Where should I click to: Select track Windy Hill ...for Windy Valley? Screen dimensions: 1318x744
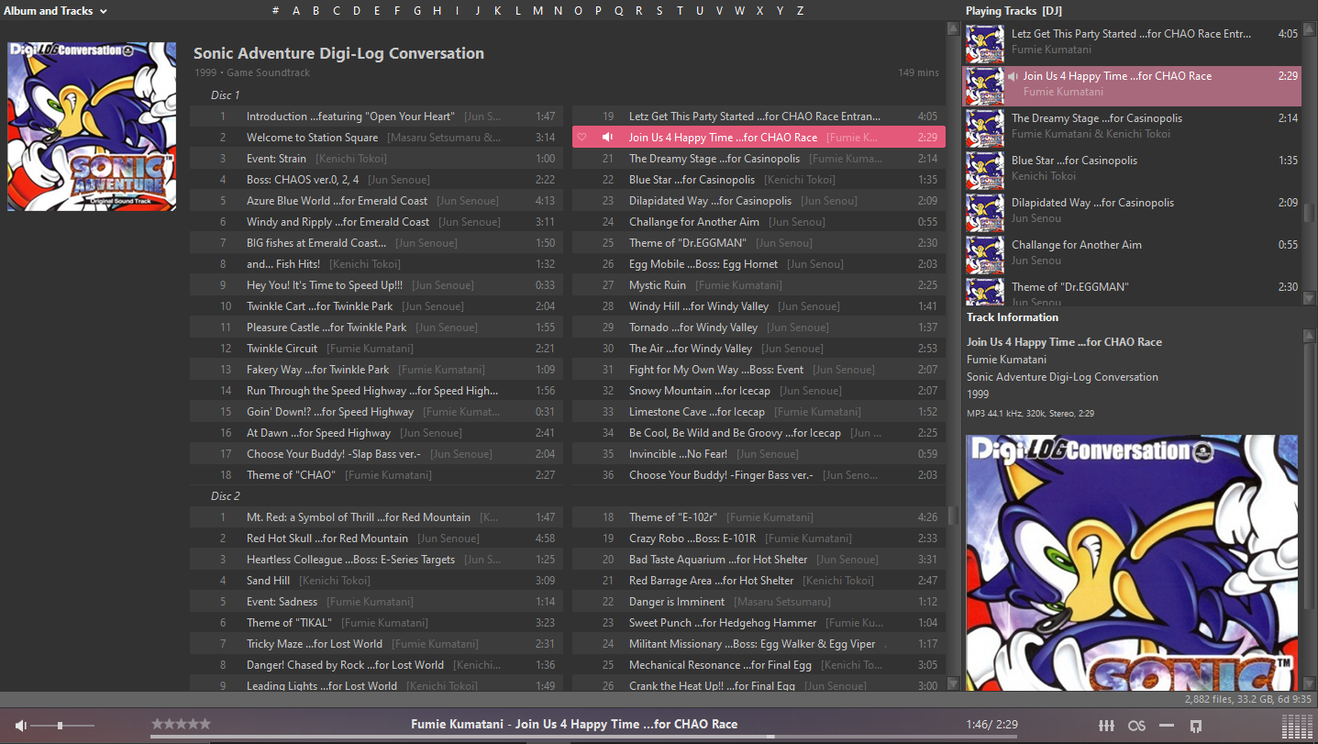759,306
